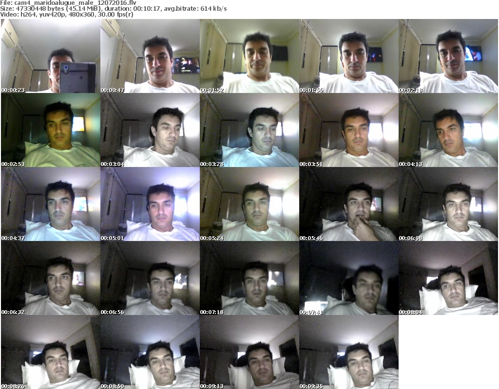Click the 00:04:13 frame
This screenshot has height=389, width=499.
point(448,130)
